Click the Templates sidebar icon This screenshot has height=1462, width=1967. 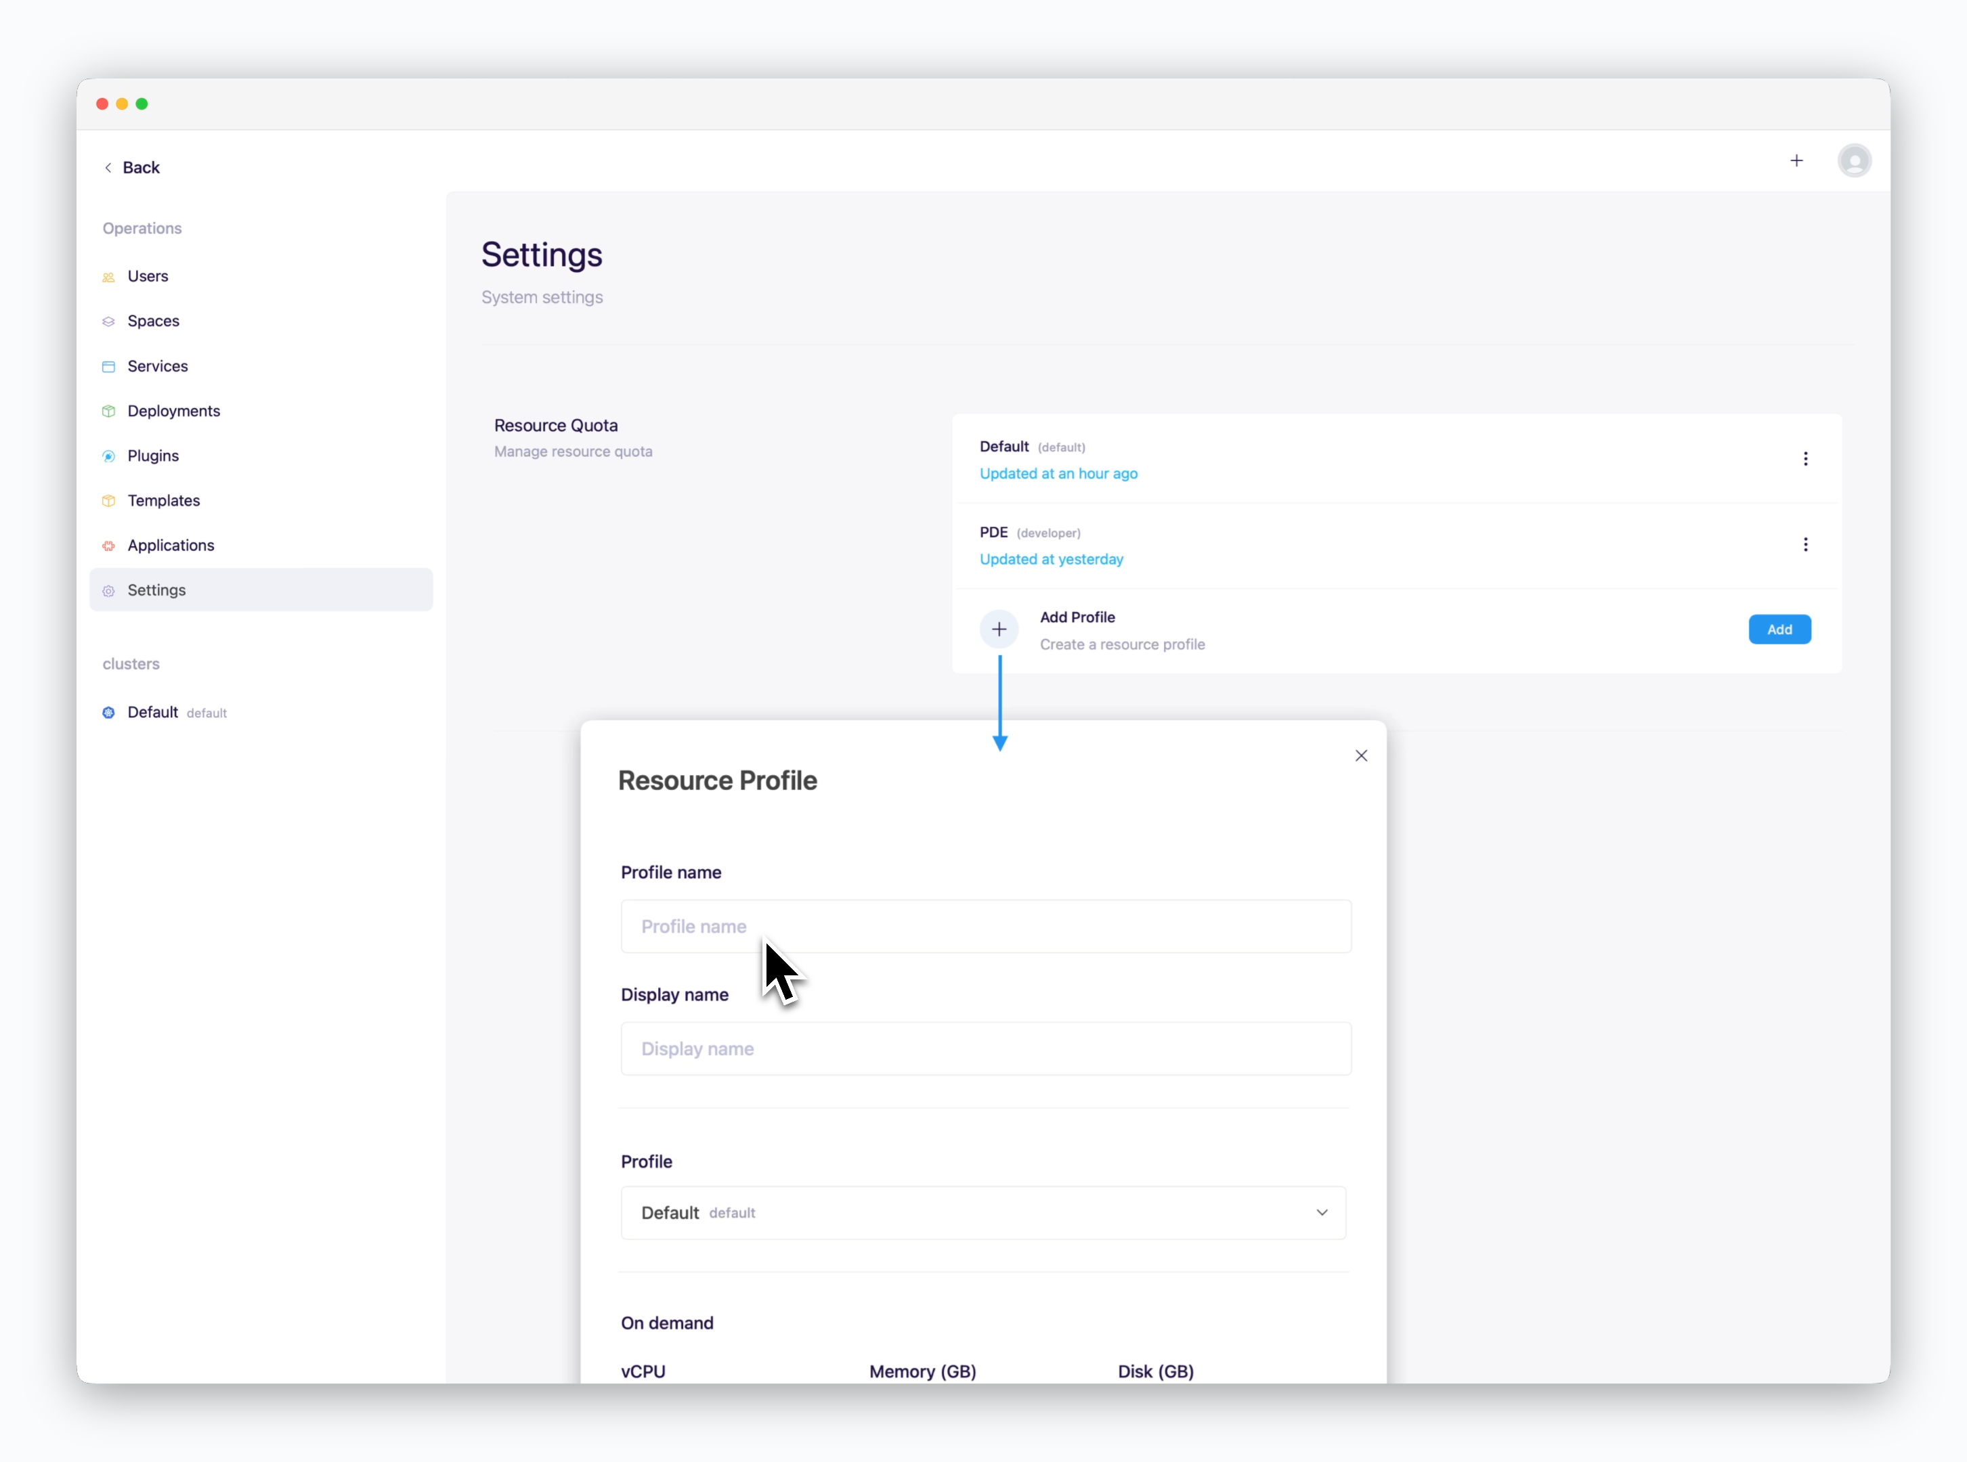tap(109, 501)
